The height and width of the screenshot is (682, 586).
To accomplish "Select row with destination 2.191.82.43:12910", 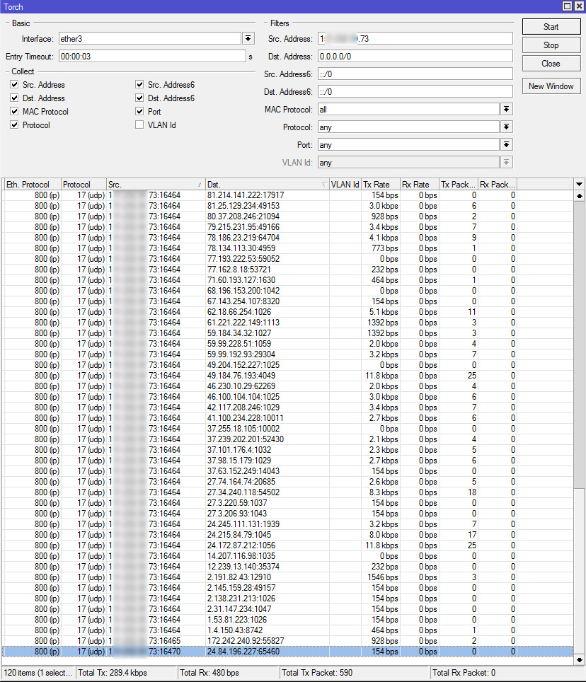I will tap(287, 577).
